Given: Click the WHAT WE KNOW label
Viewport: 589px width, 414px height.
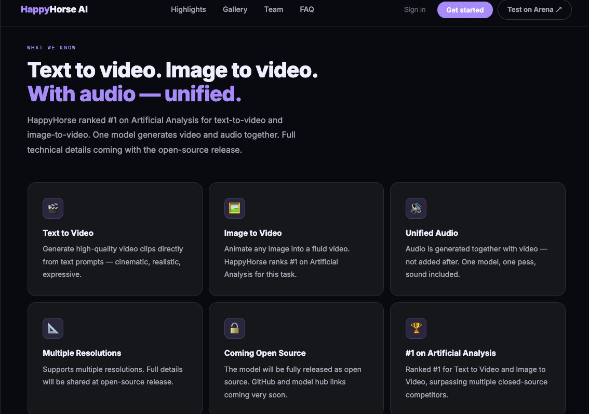Looking at the screenshot, I should [x=51, y=48].
